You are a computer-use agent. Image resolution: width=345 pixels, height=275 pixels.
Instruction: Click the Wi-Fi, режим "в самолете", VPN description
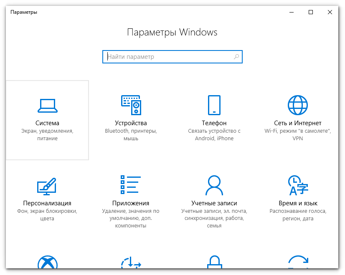[x=298, y=134]
